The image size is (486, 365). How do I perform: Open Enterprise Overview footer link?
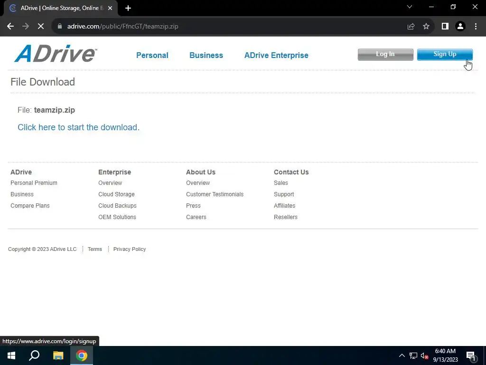coord(110,183)
